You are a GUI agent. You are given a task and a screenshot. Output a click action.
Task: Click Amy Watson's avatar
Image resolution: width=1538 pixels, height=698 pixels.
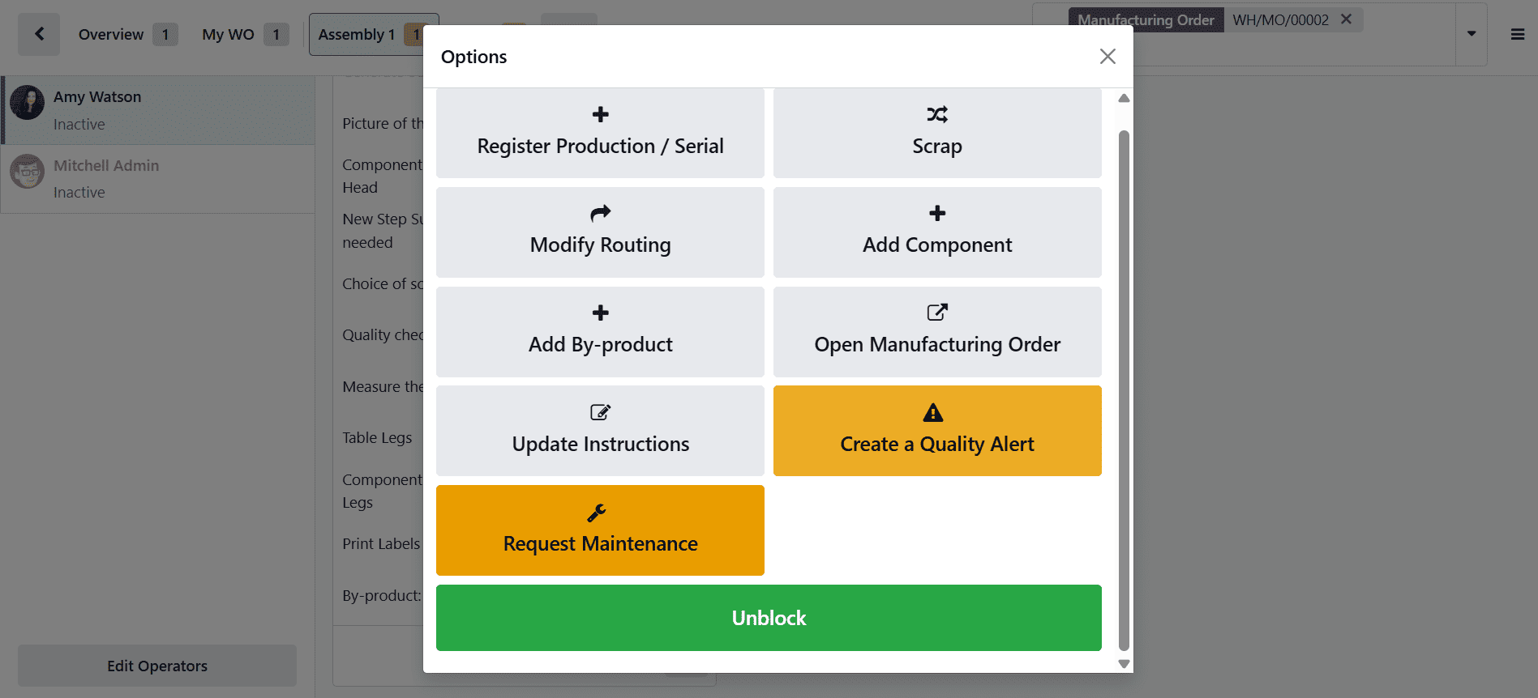[x=28, y=103]
